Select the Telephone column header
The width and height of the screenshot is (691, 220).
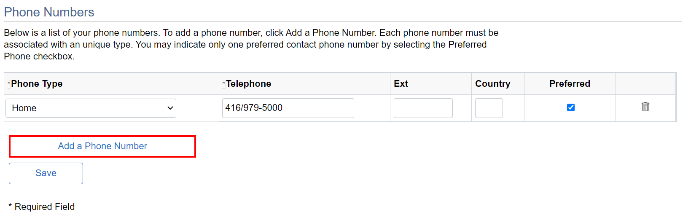[x=248, y=84]
